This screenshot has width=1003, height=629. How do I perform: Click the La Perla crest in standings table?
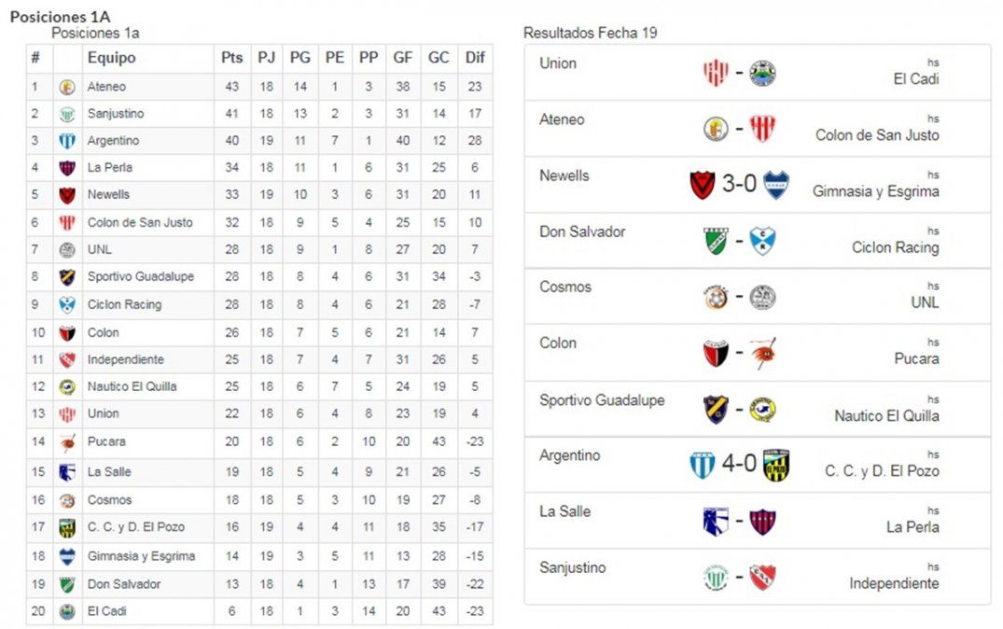tap(67, 168)
